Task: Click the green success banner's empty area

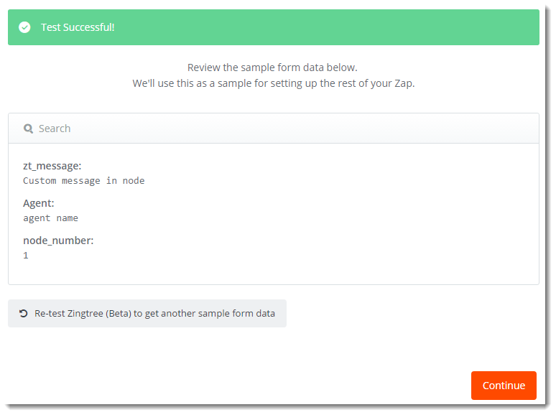Action: coord(326,27)
